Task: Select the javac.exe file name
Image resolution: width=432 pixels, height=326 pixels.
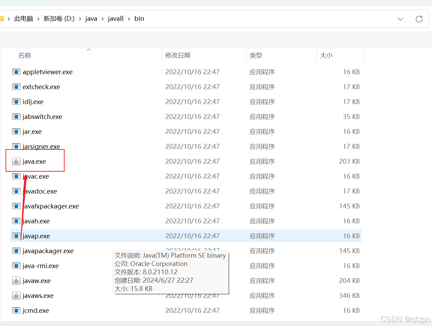Action: point(36,176)
